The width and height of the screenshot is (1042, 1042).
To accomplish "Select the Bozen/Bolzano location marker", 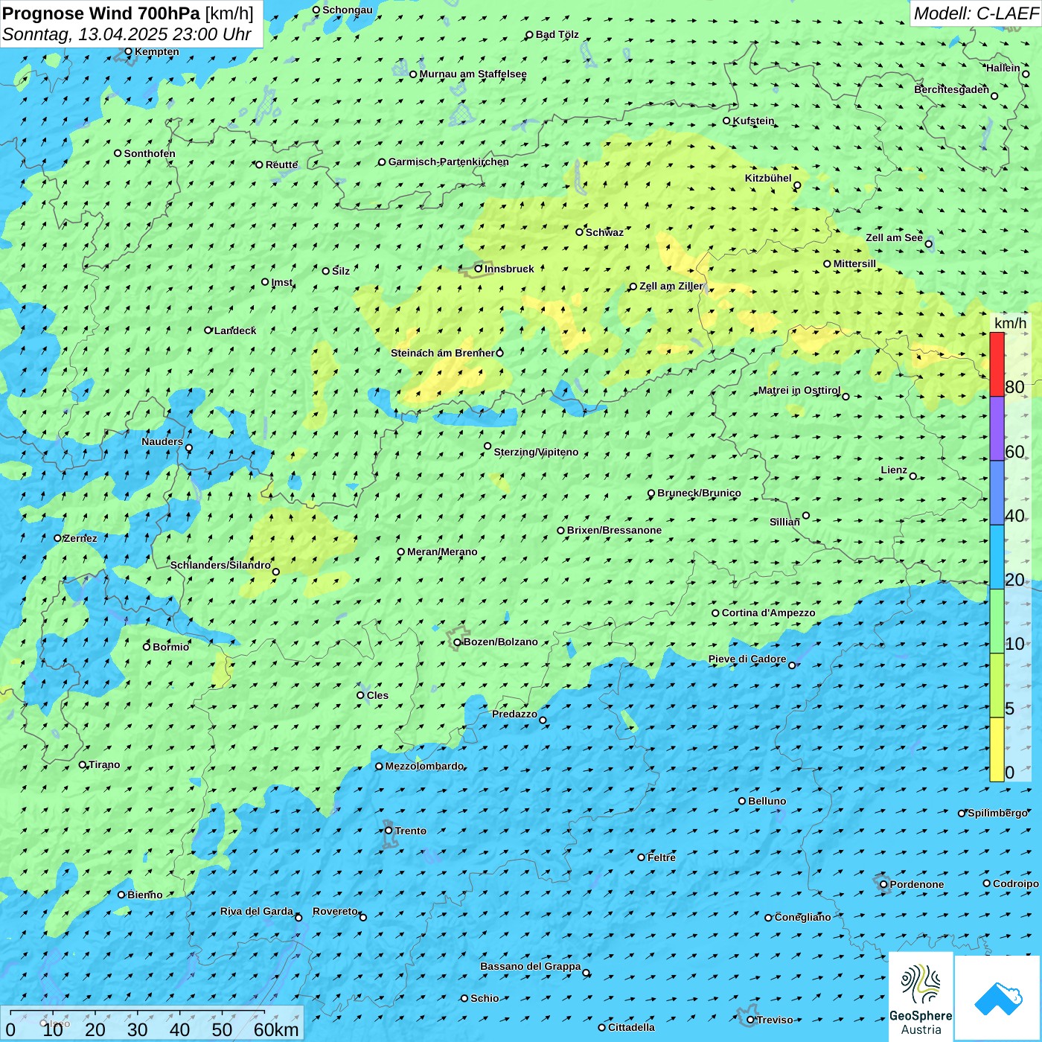I will pos(457,642).
